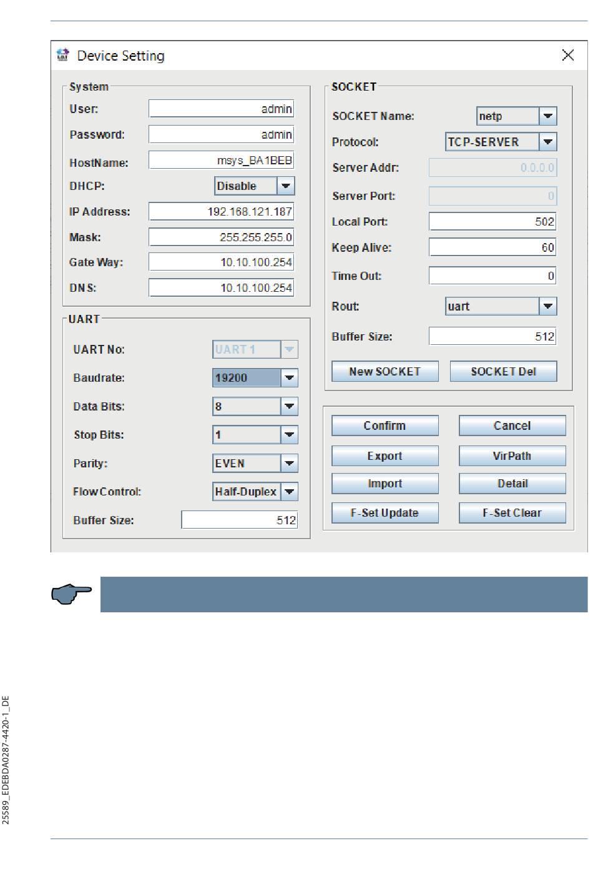The image size is (593, 876).
Task: Click the Keep Alive field
Action: [x=493, y=247]
